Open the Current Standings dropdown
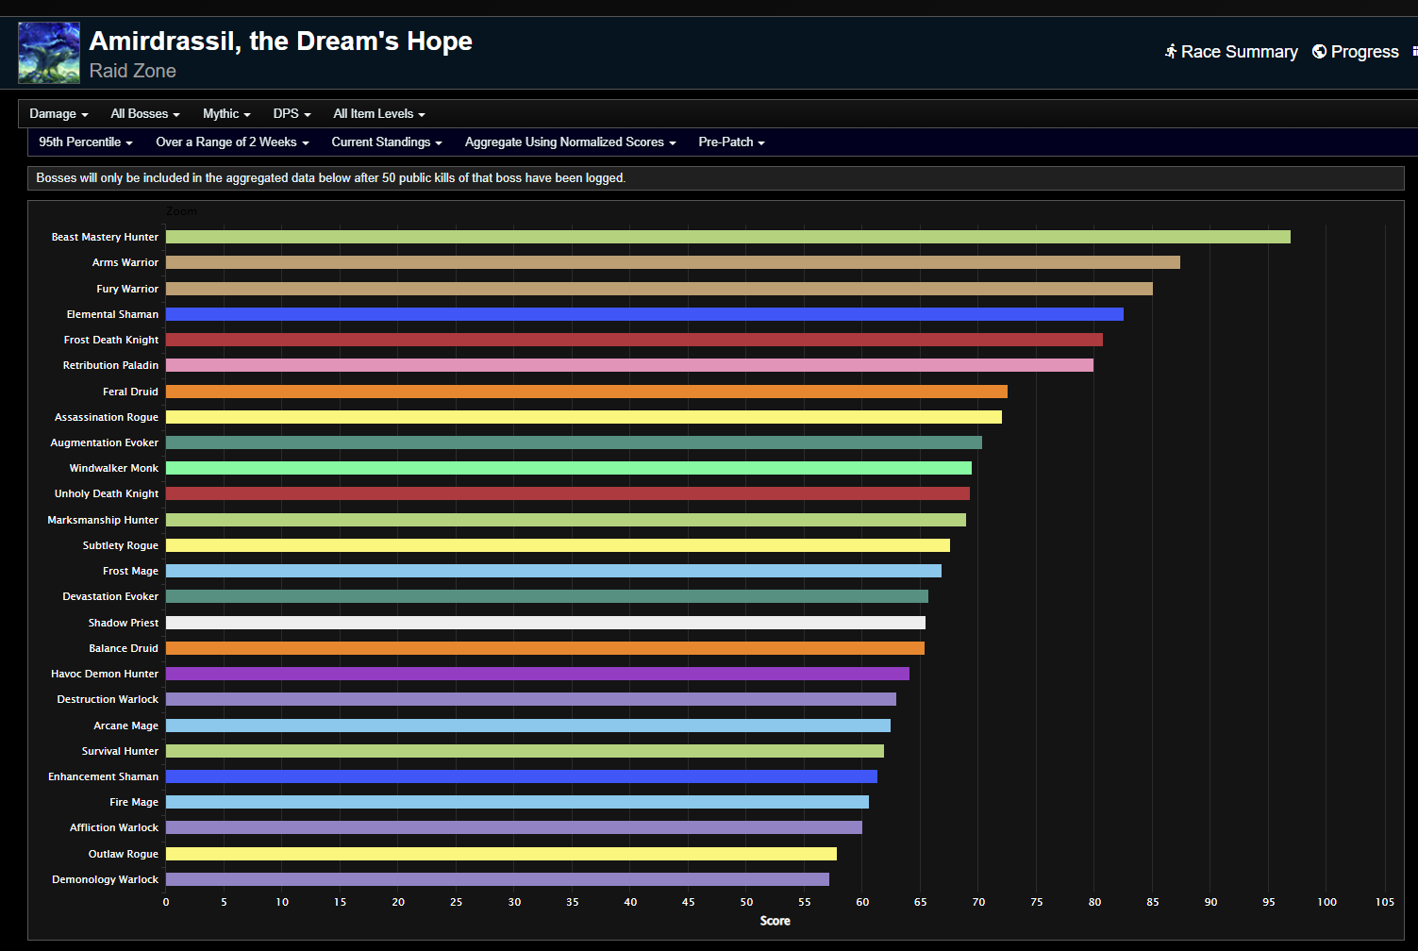Image resolution: width=1418 pixels, height=951 pixels. (x=387, y=142)
